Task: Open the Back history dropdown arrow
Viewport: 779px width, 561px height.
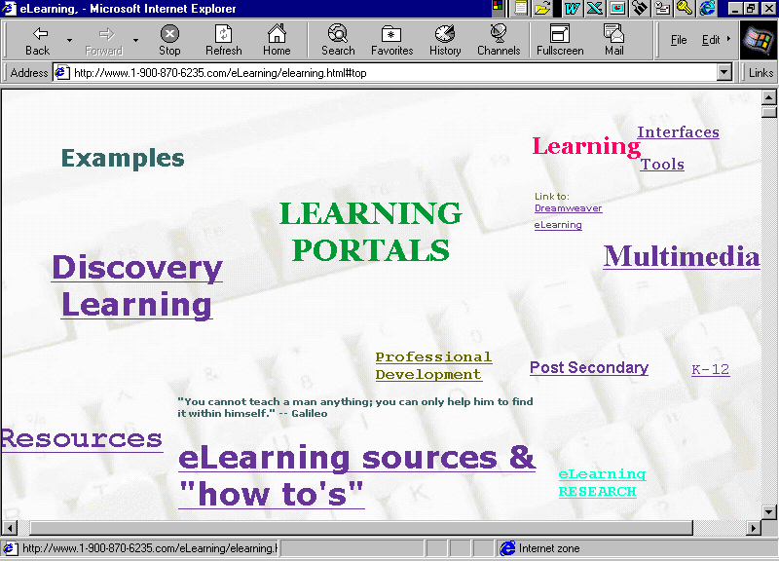Action: (x=69, y=40)
